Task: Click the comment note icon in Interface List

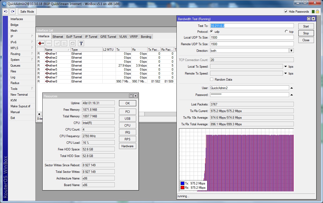Action: 72,43
